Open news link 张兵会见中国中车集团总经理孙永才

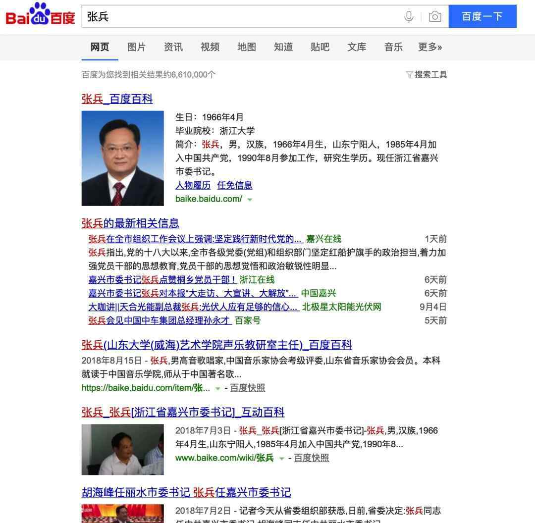coord(160,320)
